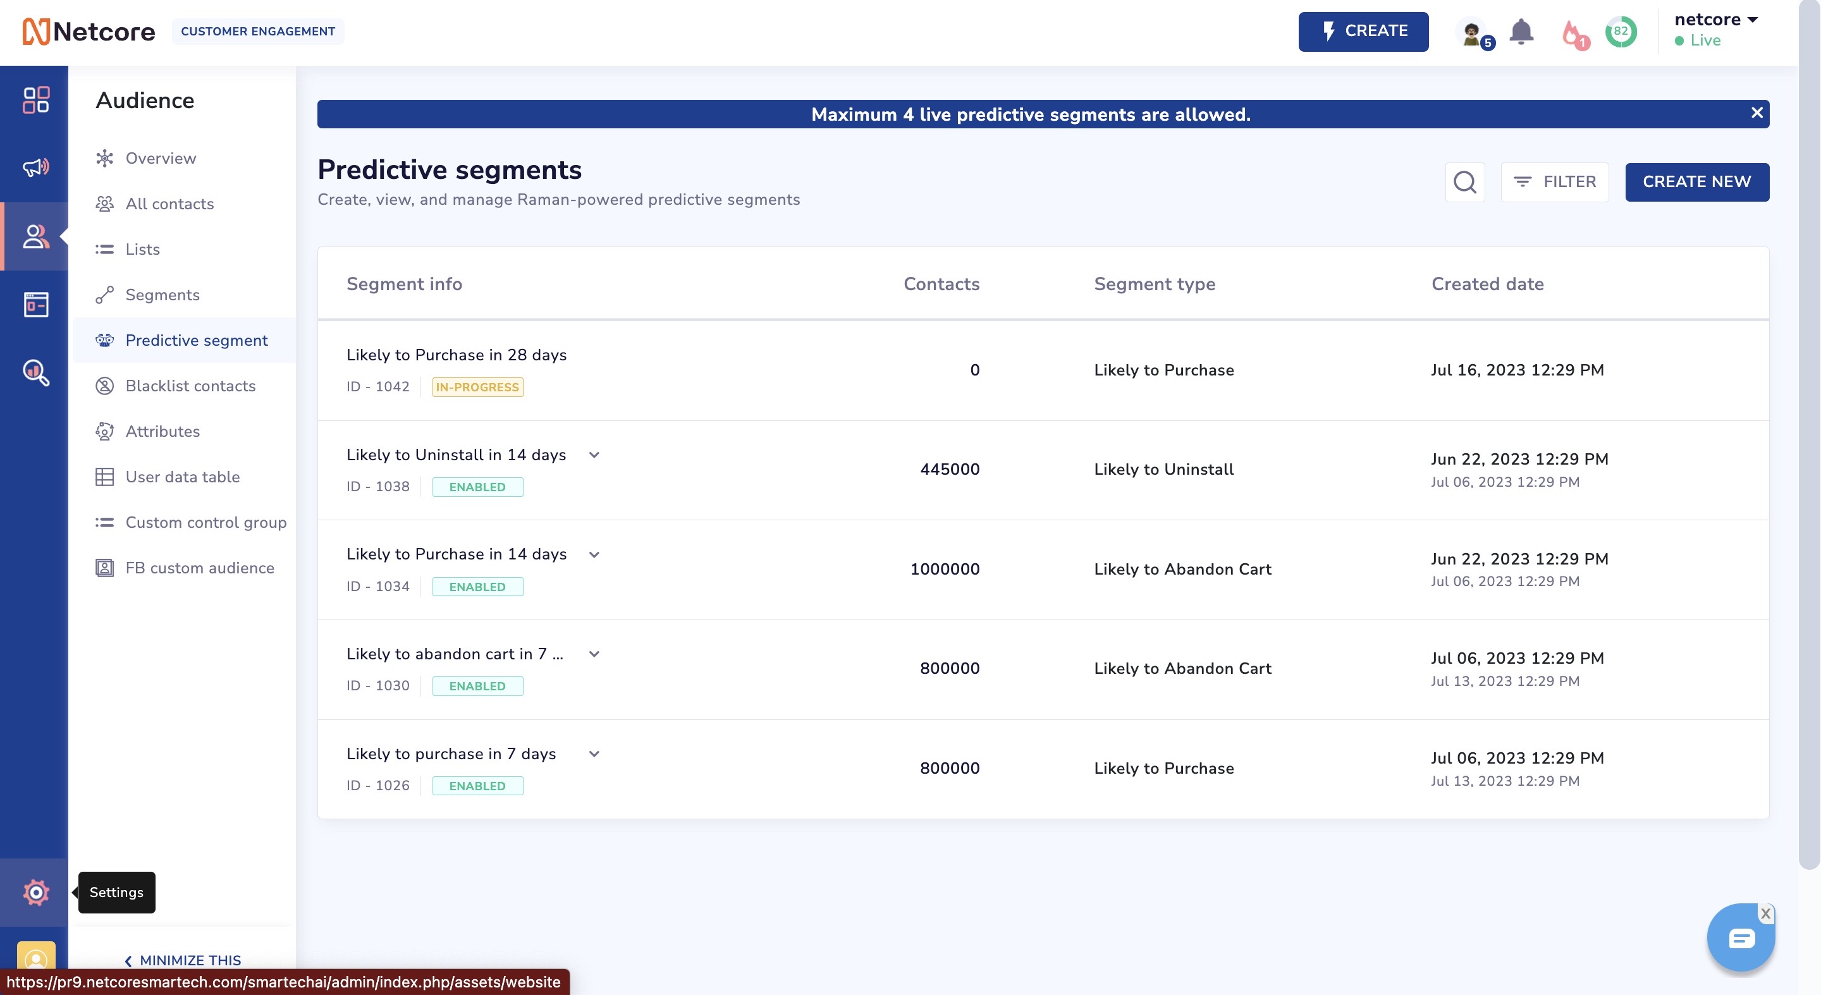Click the notifications bell icon
1821x995 pixels.
[1521, 32]
